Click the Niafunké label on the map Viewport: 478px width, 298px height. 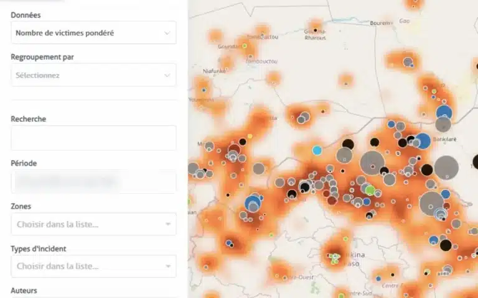point(214,71)
